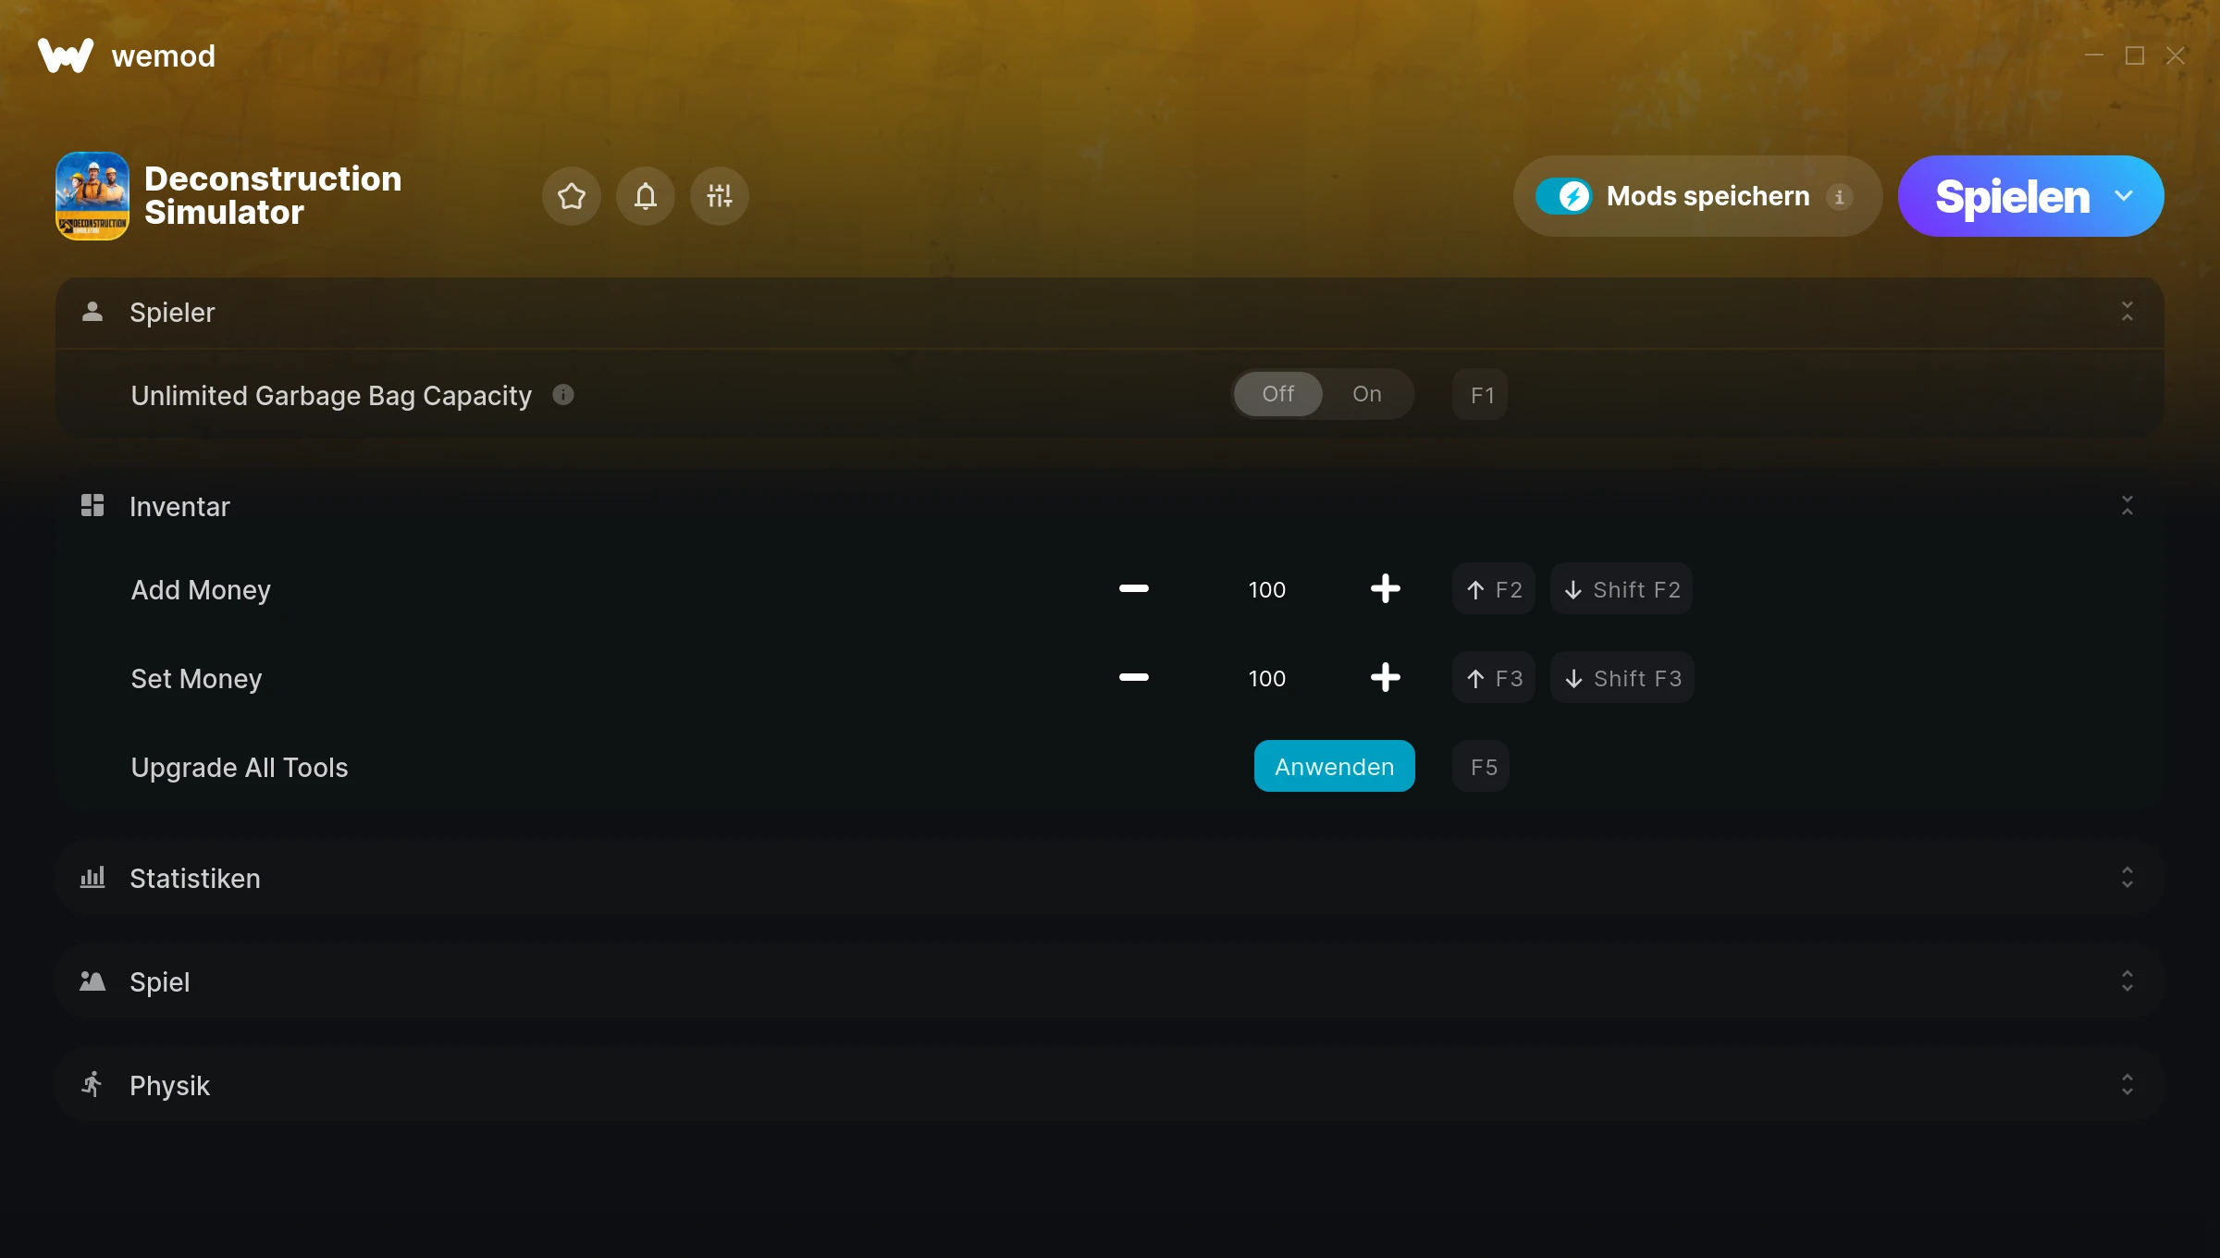Click the wemod logo icon
2220x1258 pixels.
point(66,55)
